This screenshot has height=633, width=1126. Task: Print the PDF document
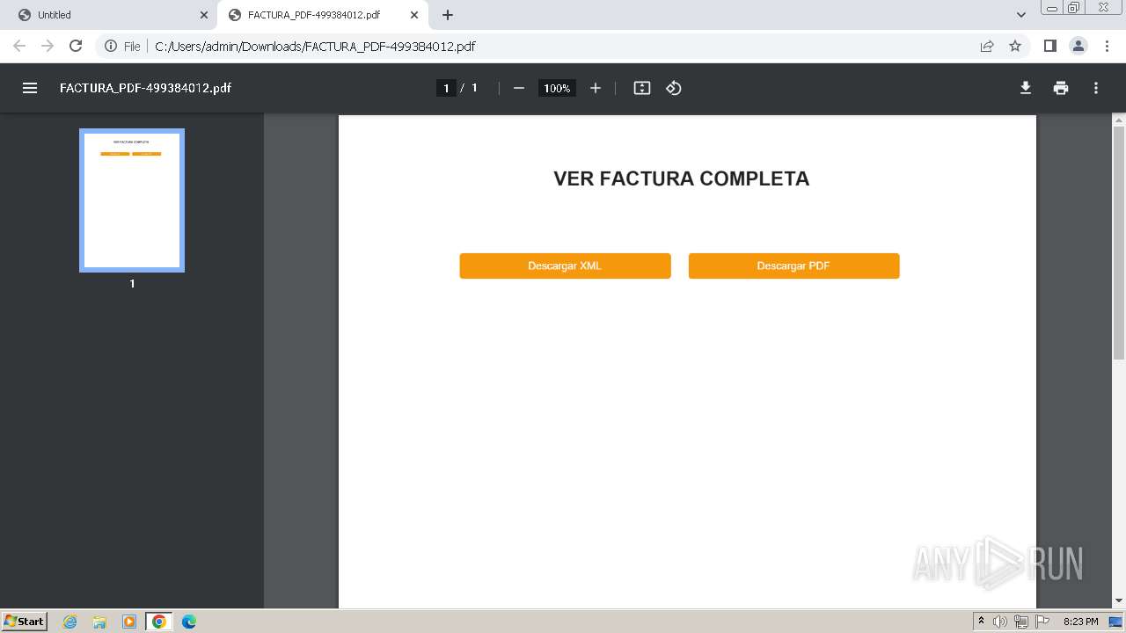(x=1061, y=88)
